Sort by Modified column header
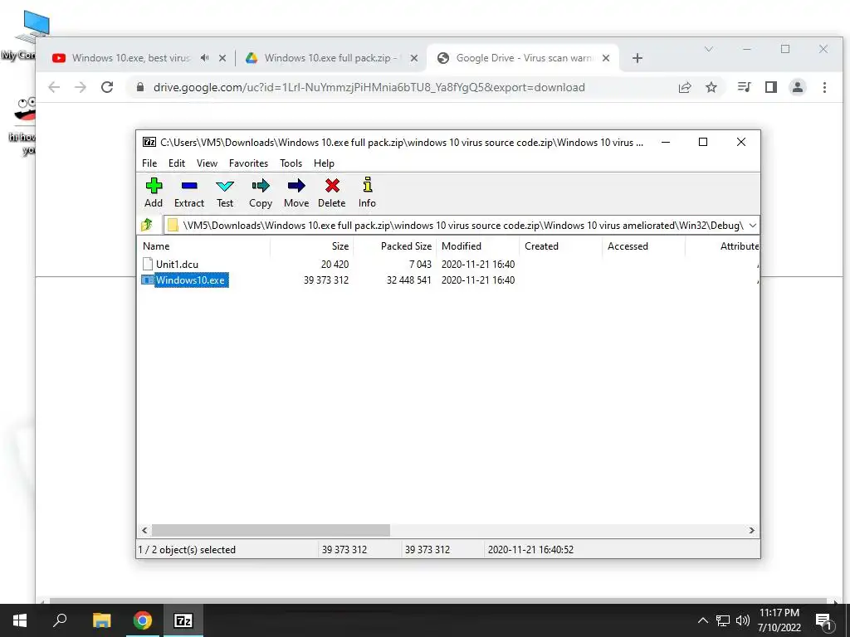The image size is (850, 637). tap(478, 246)
